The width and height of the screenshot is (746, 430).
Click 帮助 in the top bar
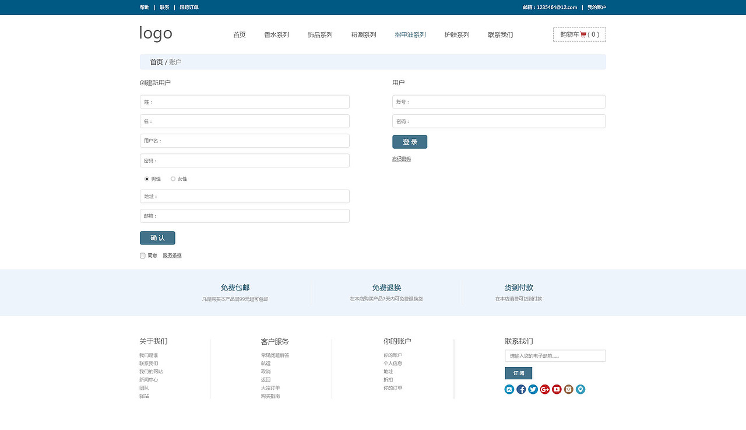point(145,8)
